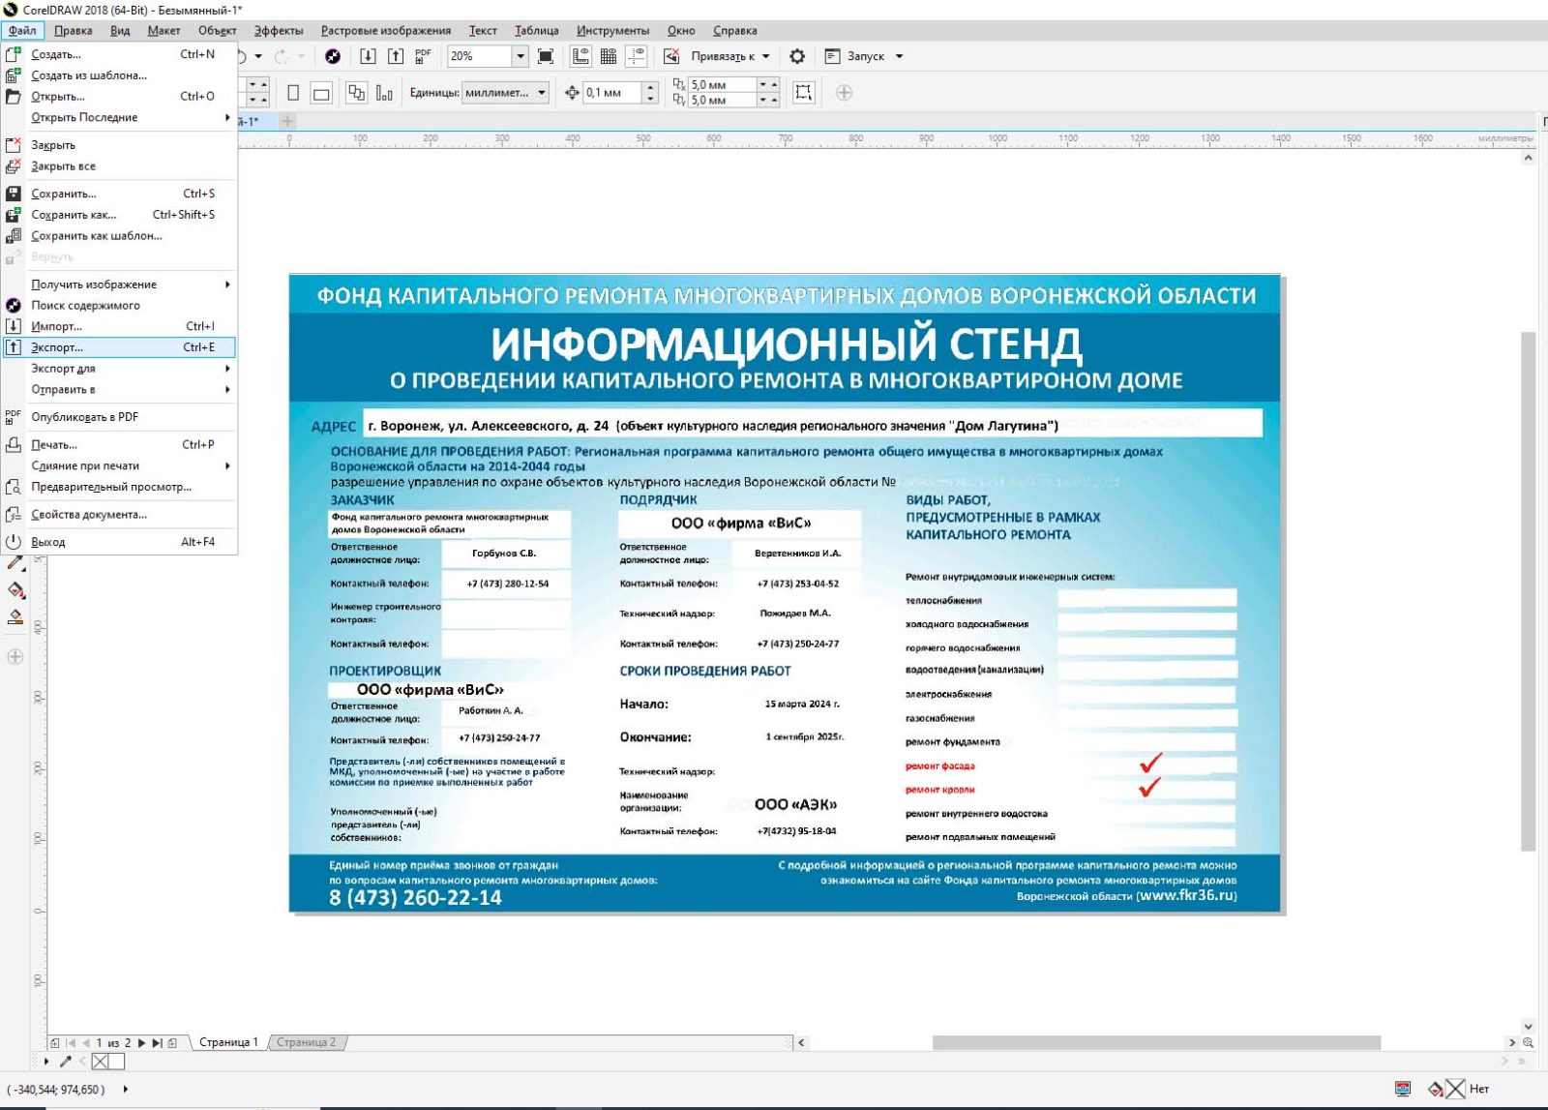This screenshot has width=1548, height=1110.
Task: Choose Свойства документа... menu entry
Action: (x=119, y=515)
